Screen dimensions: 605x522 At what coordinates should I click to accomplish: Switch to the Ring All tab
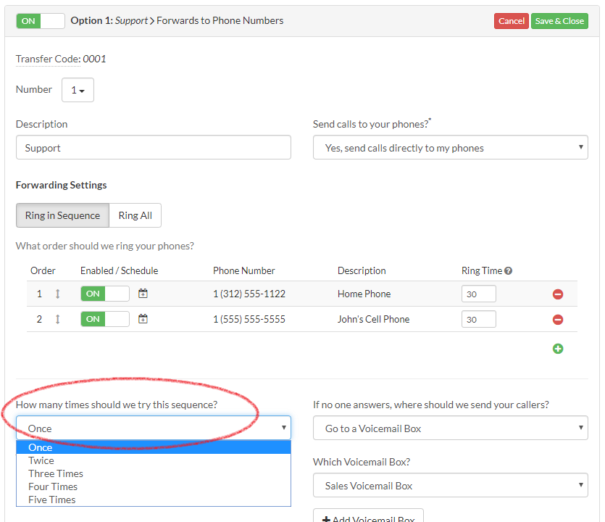(x=135, y=215)
